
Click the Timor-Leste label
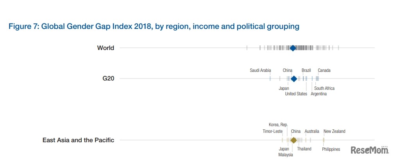[272, 132]
